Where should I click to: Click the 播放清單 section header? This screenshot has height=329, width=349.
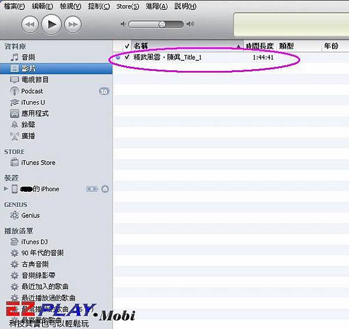tap(19, 231)
